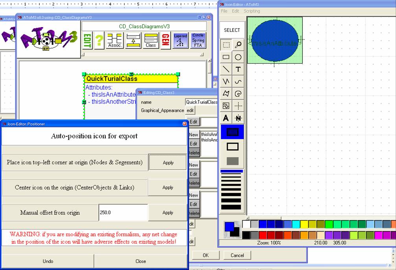Select the outline-only rectangle fill mode
The height and width of the screenshot is (270, 396).
[x=232, y=147]
